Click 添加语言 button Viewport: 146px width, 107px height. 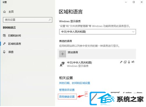pos(97,54)
